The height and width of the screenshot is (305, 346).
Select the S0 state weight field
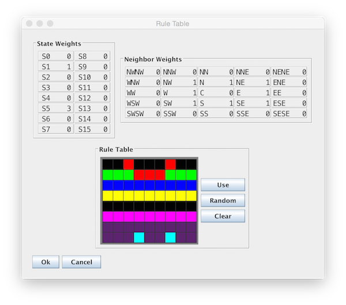pyautogui.click(x=55, y=56)
